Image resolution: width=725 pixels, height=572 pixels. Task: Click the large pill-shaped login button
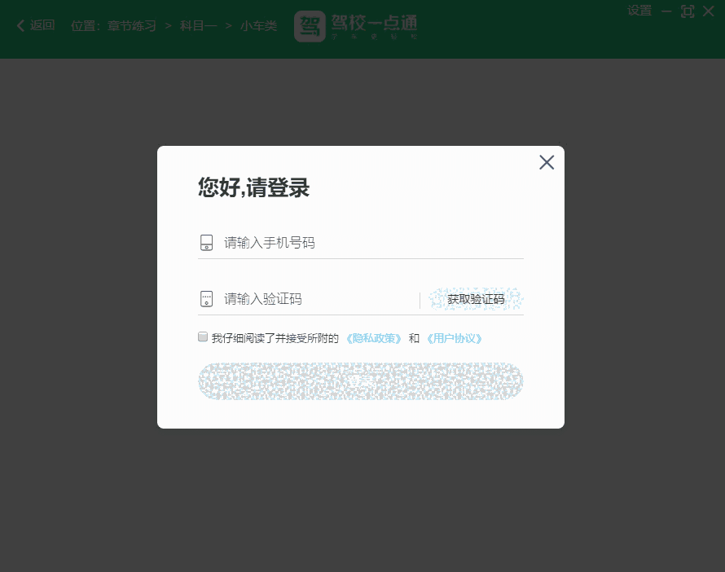[361, 381]
